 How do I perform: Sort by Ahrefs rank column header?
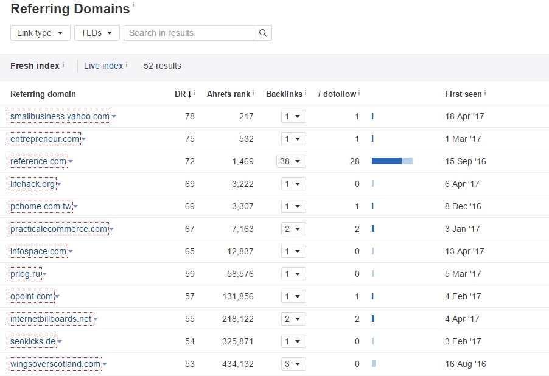click(228, 94)
